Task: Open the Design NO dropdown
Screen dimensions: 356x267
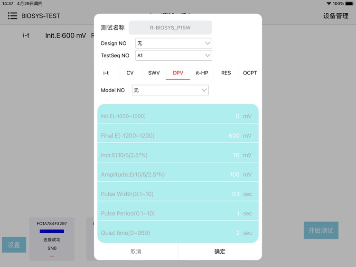Action: click(x=174, y=43)
